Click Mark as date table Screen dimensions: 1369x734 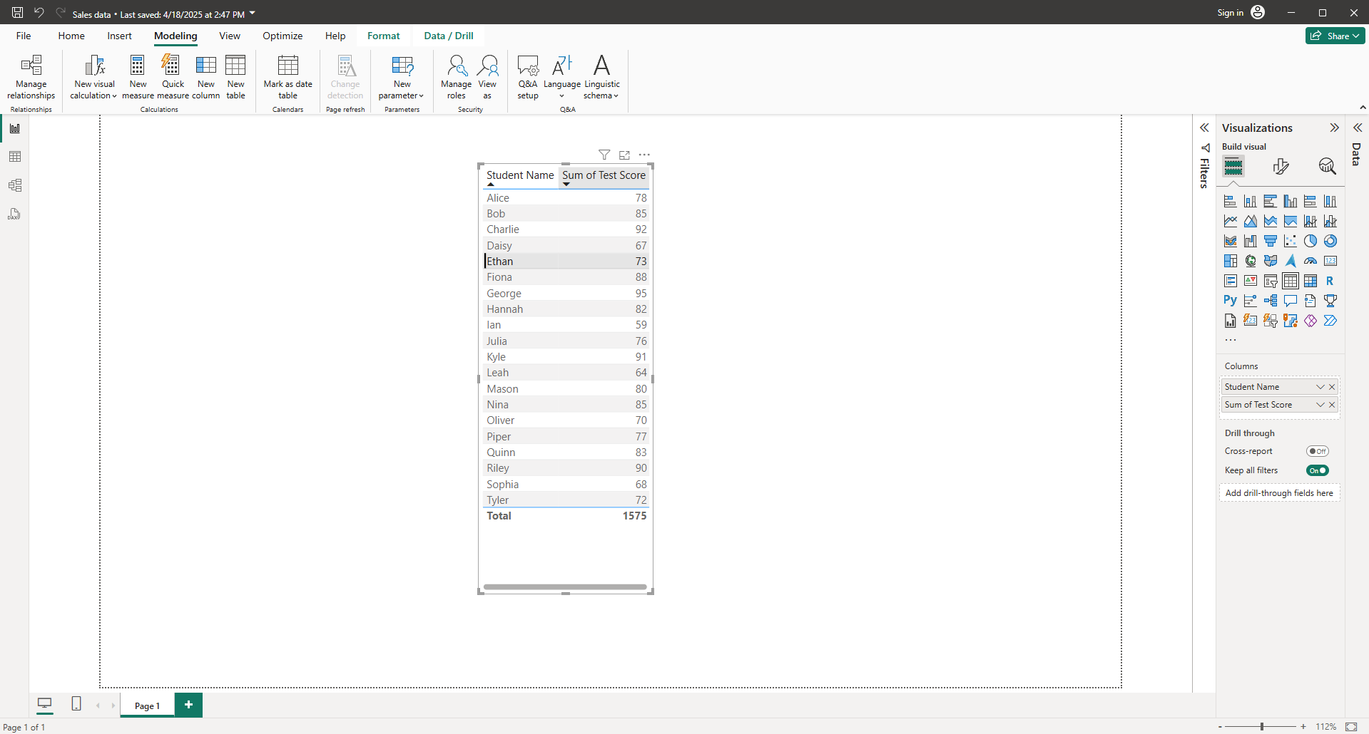[x=287, y=77]
